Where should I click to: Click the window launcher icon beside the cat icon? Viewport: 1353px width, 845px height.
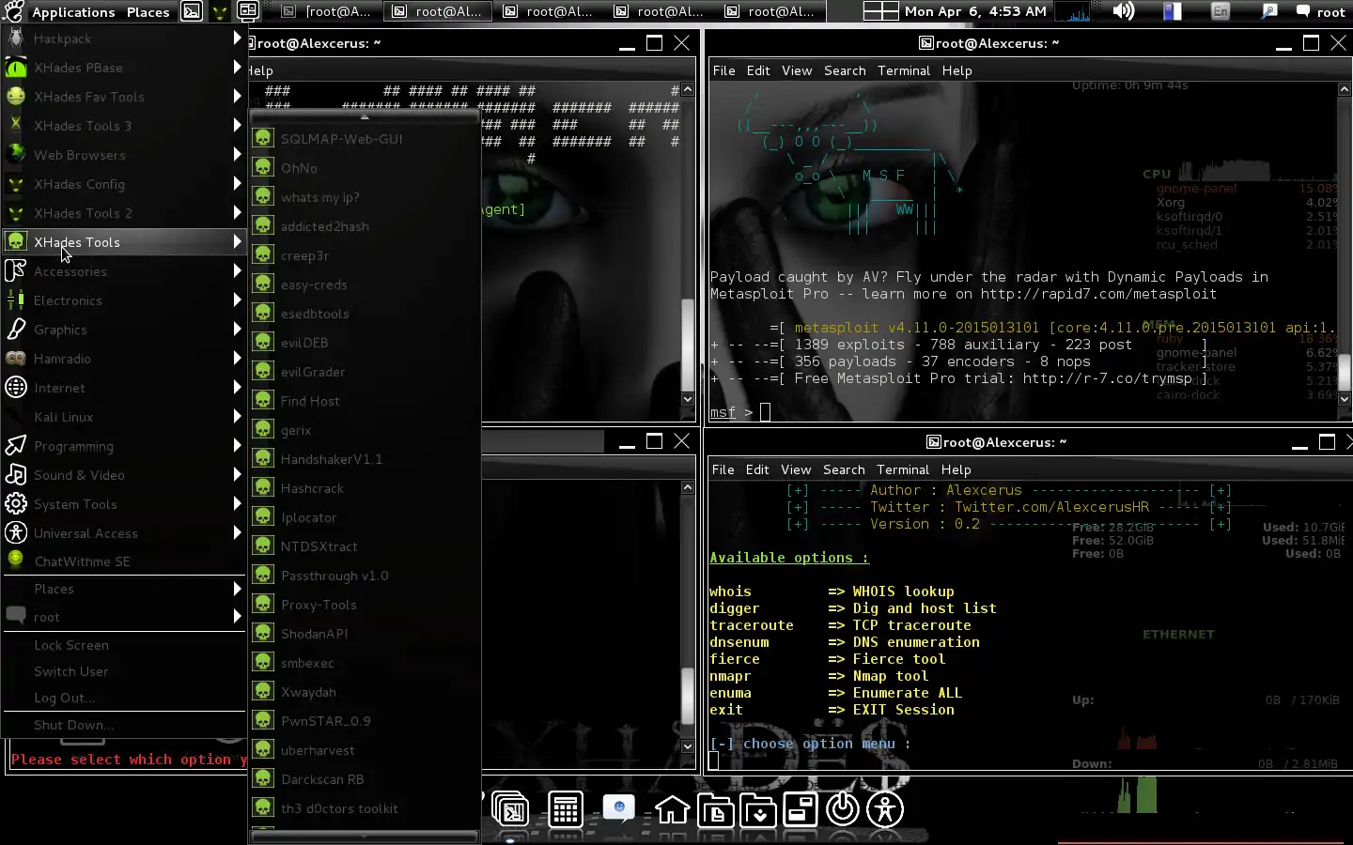pos(247,11)
